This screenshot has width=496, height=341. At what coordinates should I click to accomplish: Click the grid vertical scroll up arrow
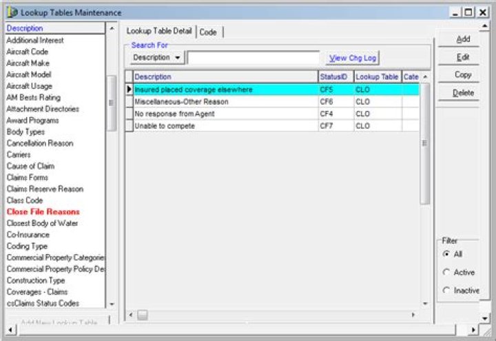click(x=425, y=77)
